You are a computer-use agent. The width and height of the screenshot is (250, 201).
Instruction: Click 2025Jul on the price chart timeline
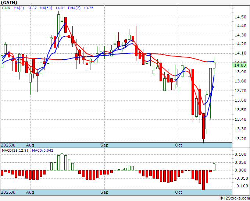(x=9, y=145)
